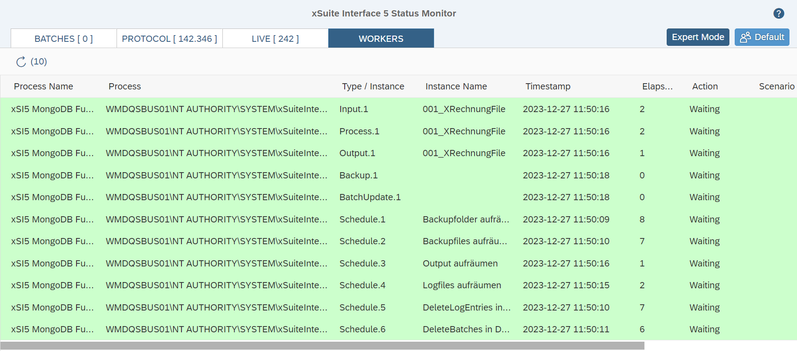797x351 pixels.
Task: Select the Schedule.1 type cell
Action: click(x=362, y=219)
